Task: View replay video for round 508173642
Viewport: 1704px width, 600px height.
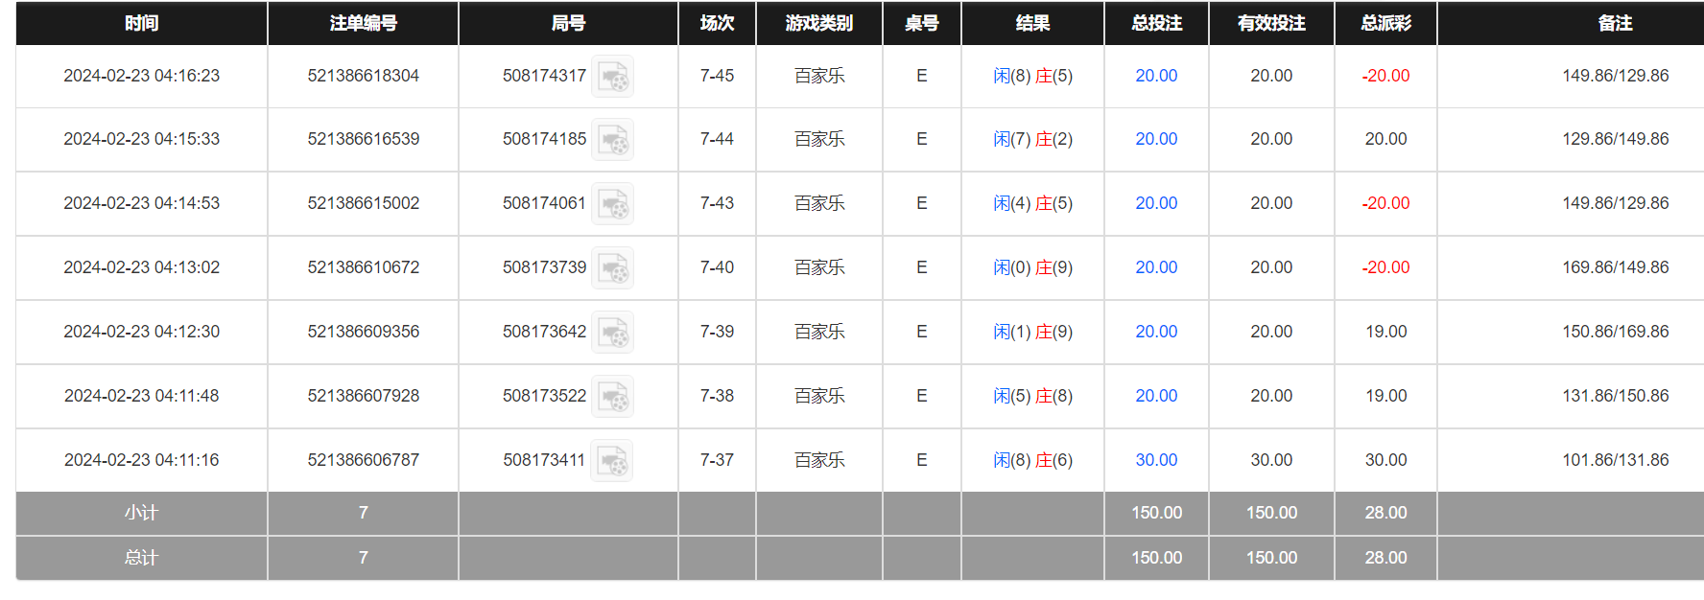Action: pos(612,333)
